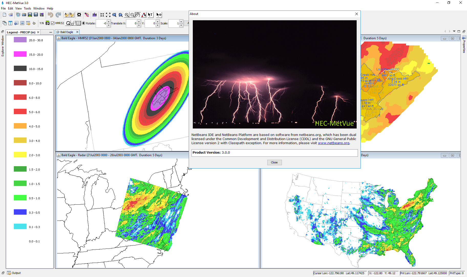Click the floppy disk Save icon
The image size is (467, 277).
click(36, 15)
